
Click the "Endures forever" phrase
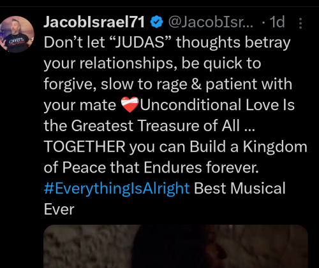[x=201, y=167]
